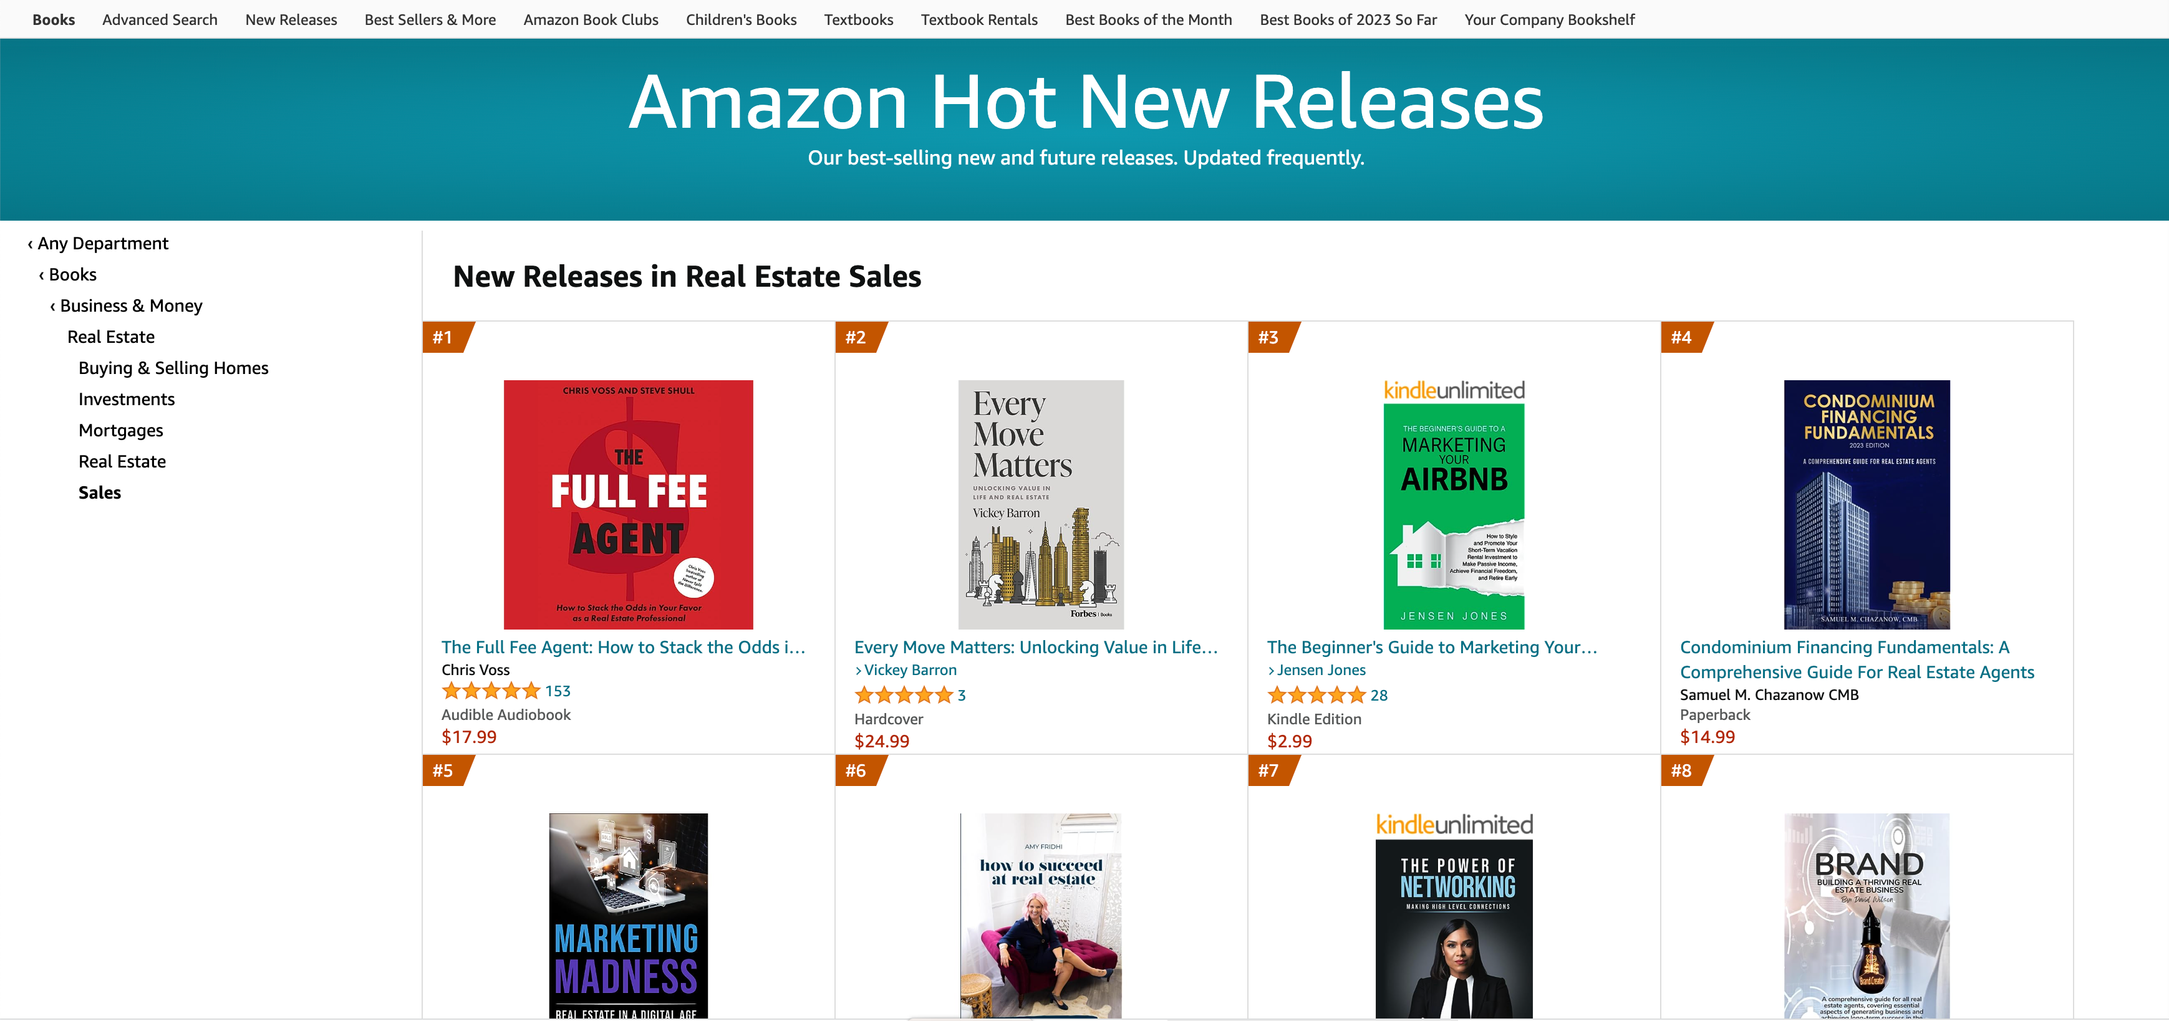This screenshot has height=1021, width=2169.
Task: Click the star rating of Full Fee Agent
Action: [x=491, y=691]
